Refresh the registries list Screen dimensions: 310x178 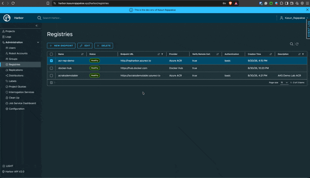297,44
